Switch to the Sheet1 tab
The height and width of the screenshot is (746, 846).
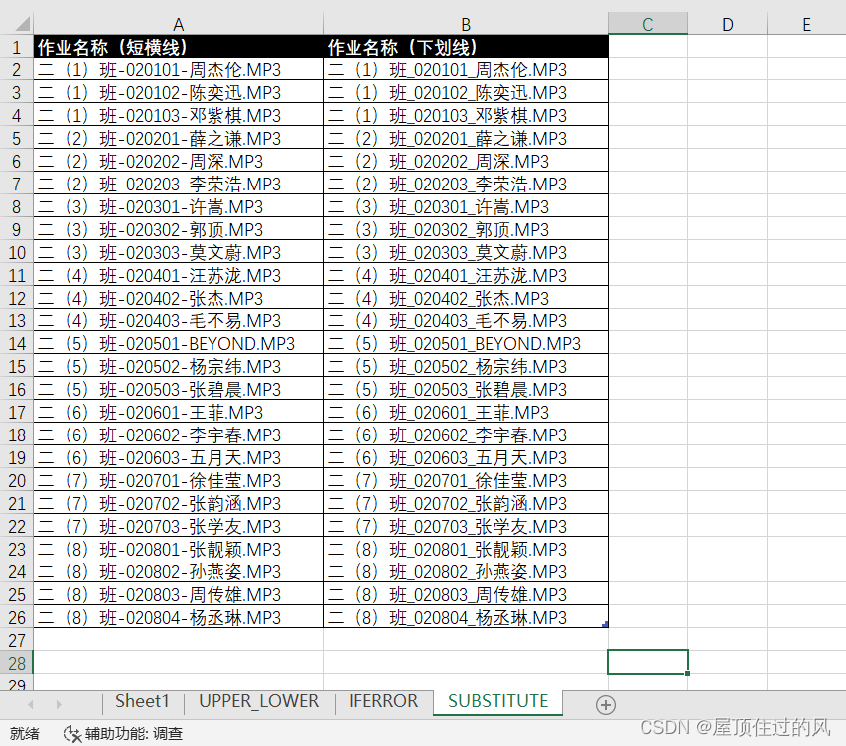[142, 701]
